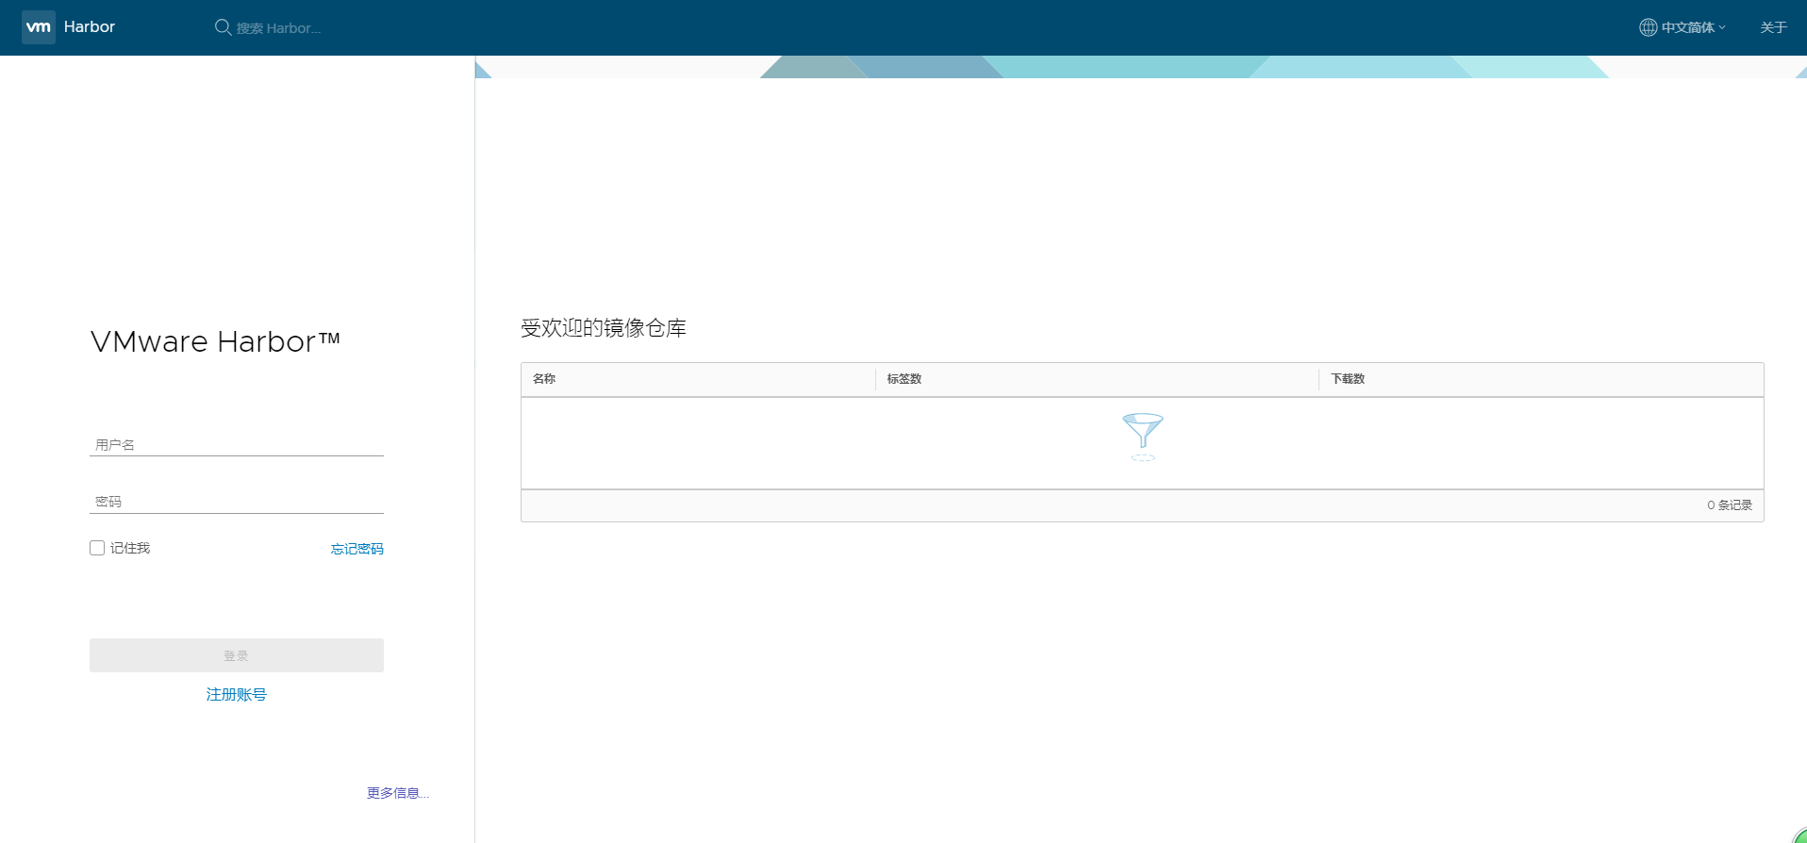
Task: Click the 受欢迎的镜像仓库 heading
Action: (604, 328)
